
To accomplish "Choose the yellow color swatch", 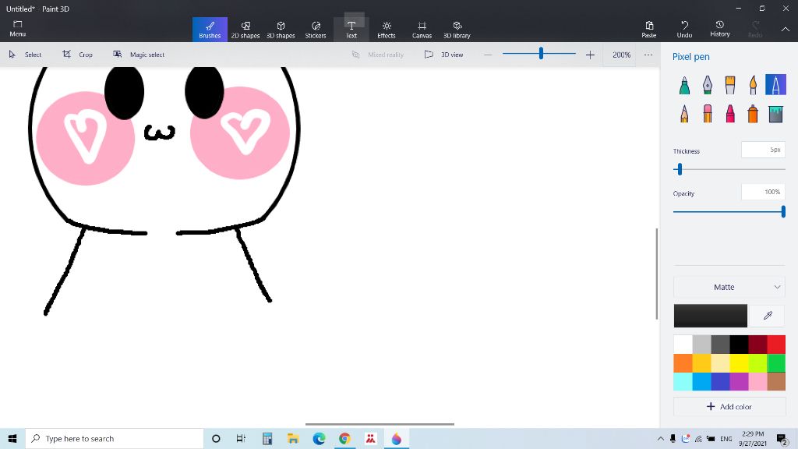I will 739,363.
